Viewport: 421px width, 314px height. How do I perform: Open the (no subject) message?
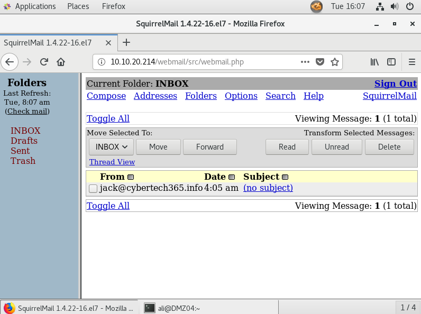268,188
